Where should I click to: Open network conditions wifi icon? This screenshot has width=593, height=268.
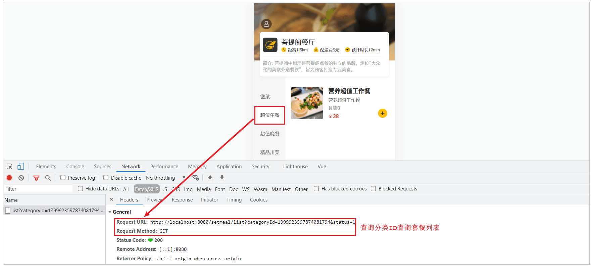point(195,178)
